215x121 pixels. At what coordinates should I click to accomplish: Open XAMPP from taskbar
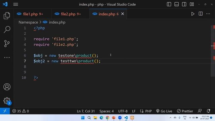coord(132,118)
